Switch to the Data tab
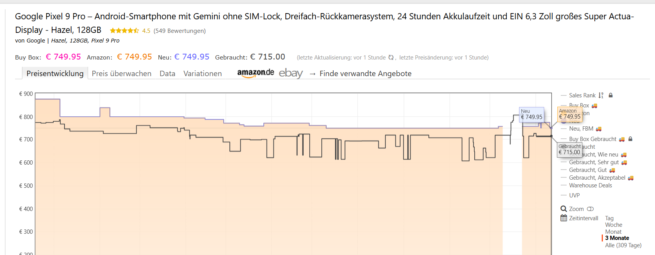655x255 pixels. coord(167,73)
